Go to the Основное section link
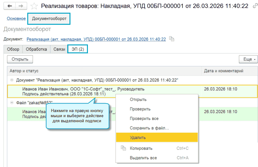This screenshot has width=258, height=167. [16, 18]
